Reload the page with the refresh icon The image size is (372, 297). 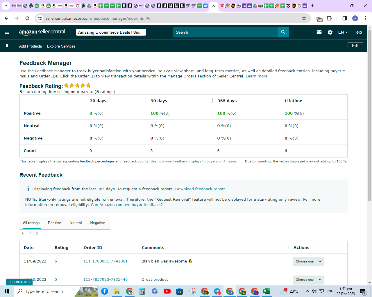(x=27, y=18)
